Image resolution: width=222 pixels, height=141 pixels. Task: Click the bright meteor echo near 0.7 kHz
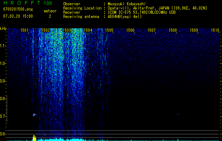coord(34,115)
